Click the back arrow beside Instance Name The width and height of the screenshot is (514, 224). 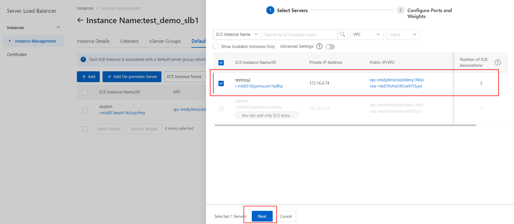tap(80, 20)
